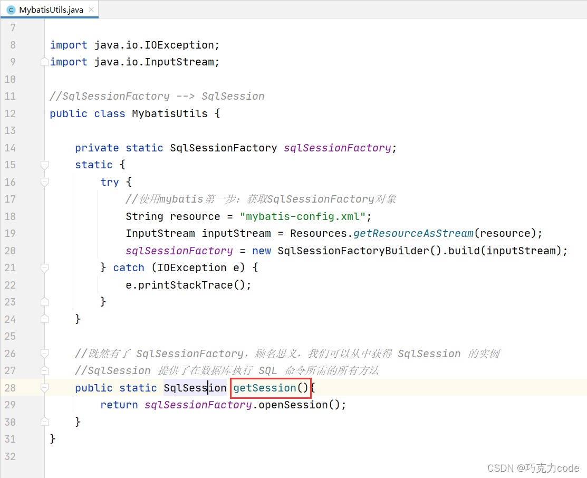Viewport: 587px width, 478px height.
Task: Click the MybatisUtils class name
Action: tap(170, 113)
